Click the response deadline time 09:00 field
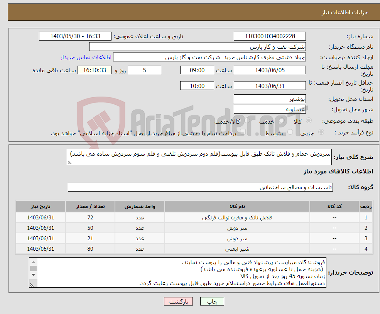 pyautogui.click(x=197, y=70)
